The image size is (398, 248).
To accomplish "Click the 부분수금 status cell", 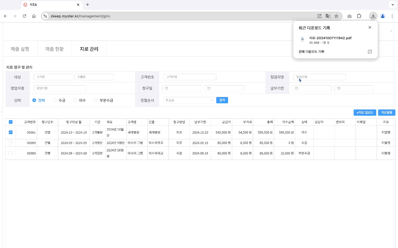I will [x=304, y=153].
